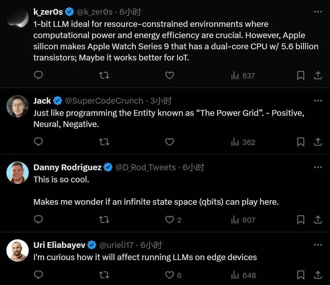Retweet Uri Eliabayev's tweet
The height and width of the screenshot is (285, 330).
coord(104,275)
